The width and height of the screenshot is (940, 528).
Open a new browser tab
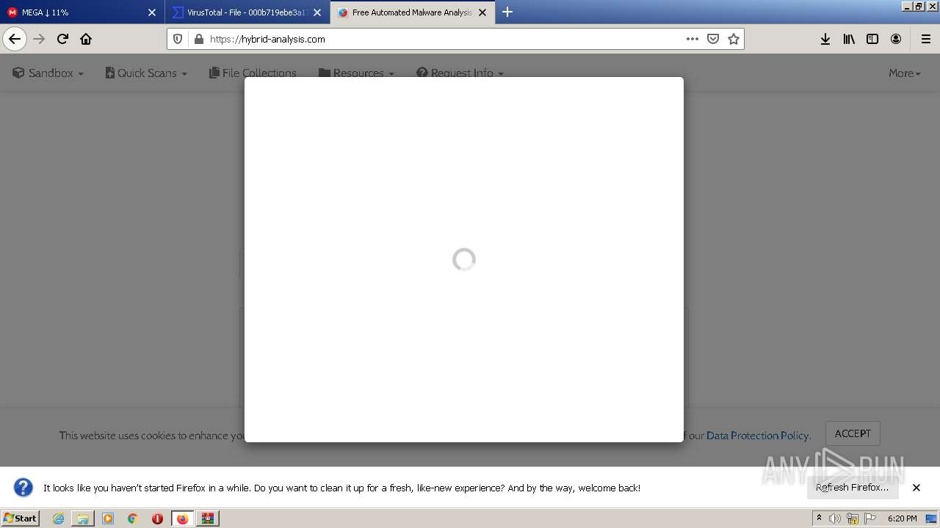(507, 12)
